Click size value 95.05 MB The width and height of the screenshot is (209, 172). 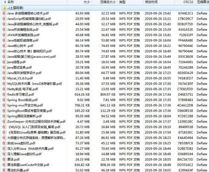(x=83, y=116)
